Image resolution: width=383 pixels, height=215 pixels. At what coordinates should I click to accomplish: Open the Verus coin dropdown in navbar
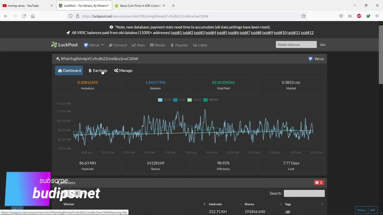click(x=94, y=45)
